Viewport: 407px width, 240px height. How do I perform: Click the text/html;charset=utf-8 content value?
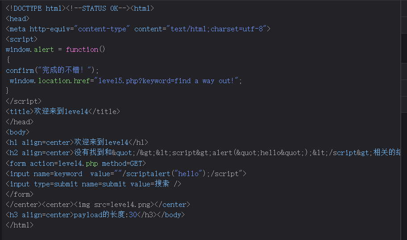pyautogui.click(x=218, y=29)
